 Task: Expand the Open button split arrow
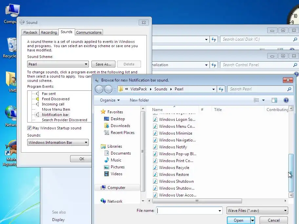[x=252, y=220]
